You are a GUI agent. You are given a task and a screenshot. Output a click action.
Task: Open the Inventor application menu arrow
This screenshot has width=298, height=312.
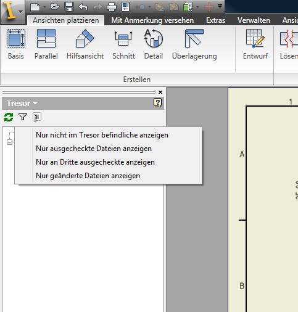(20, 12)
